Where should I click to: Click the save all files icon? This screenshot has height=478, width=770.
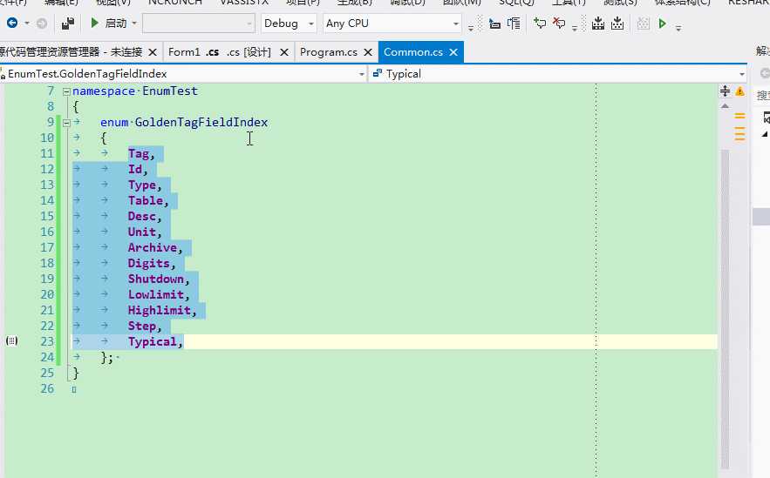[x=68, y=23]
